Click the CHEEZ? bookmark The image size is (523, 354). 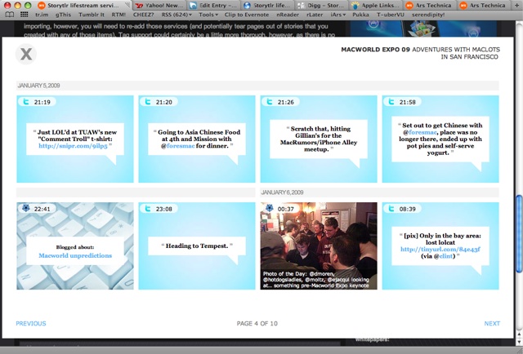144,15
